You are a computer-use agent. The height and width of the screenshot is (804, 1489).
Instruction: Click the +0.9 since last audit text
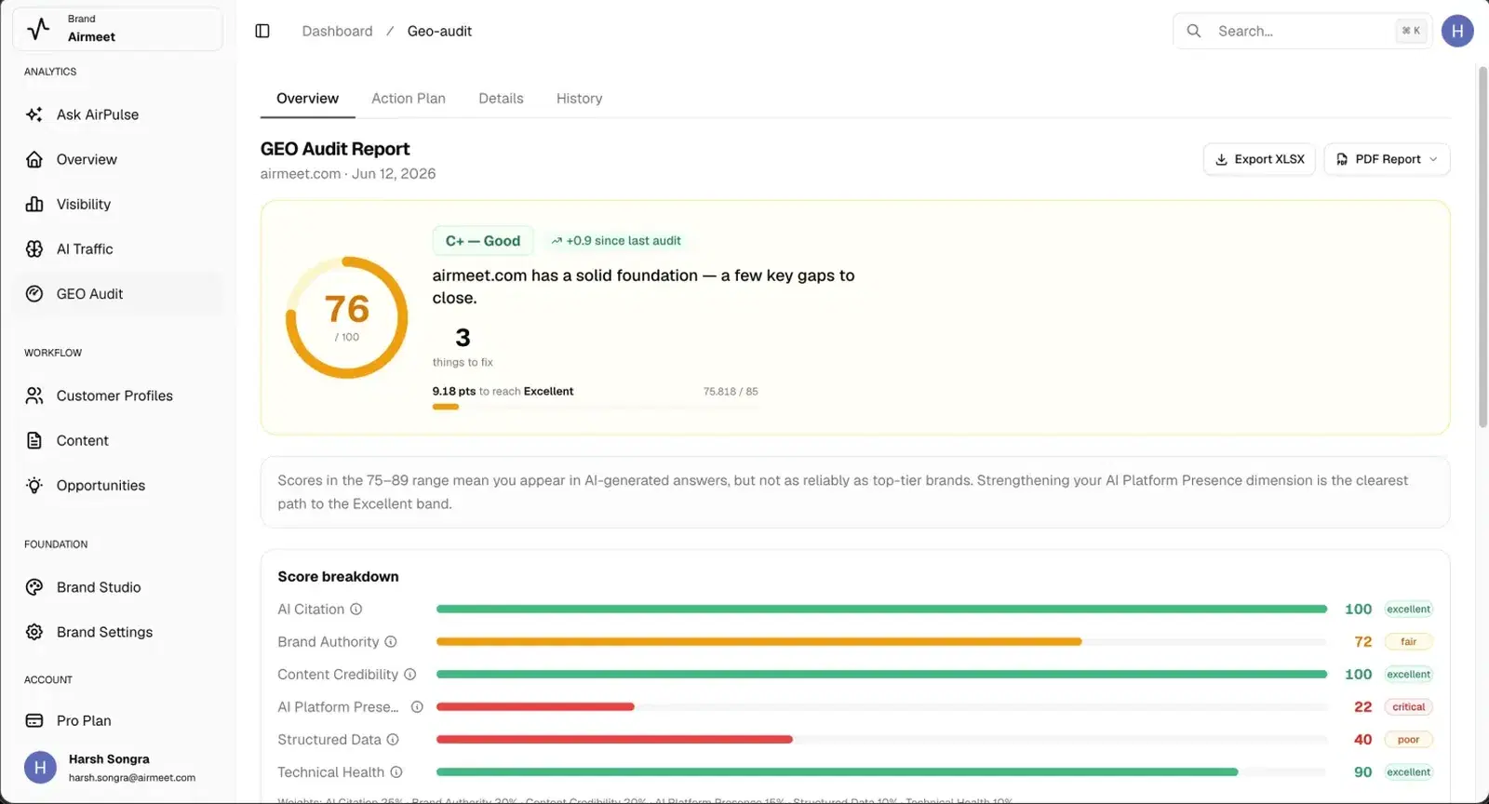pyautogui.click(x=624, y=241)
